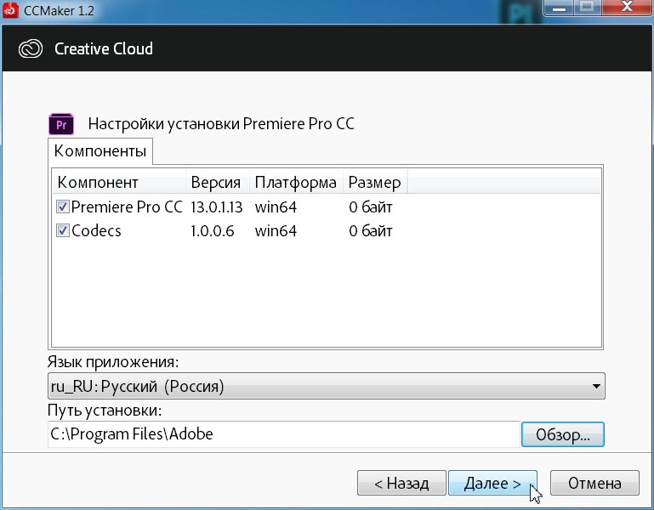Sort by the Версия column header

pyautogui.click(x=218, y=182)
